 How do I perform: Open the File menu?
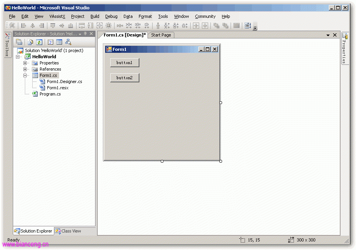(12, 16)
